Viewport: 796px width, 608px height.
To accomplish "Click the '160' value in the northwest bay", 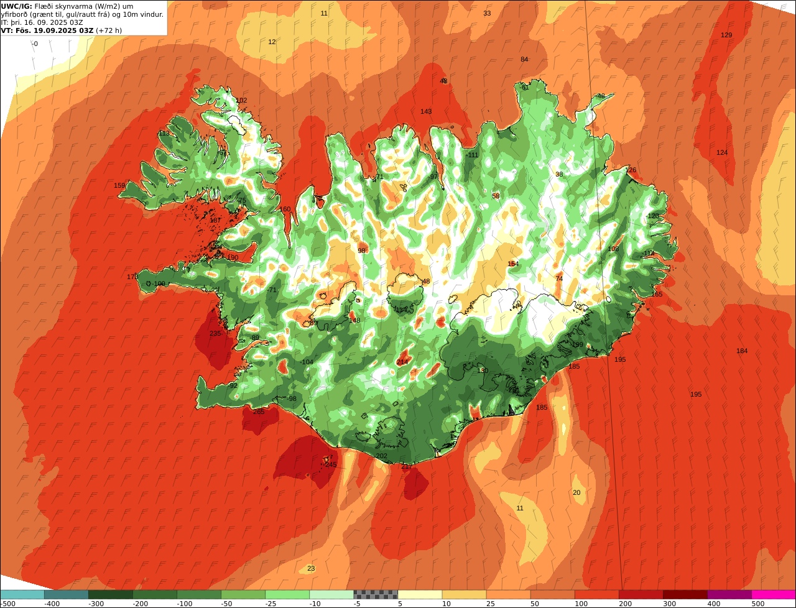I will [285, 210].
